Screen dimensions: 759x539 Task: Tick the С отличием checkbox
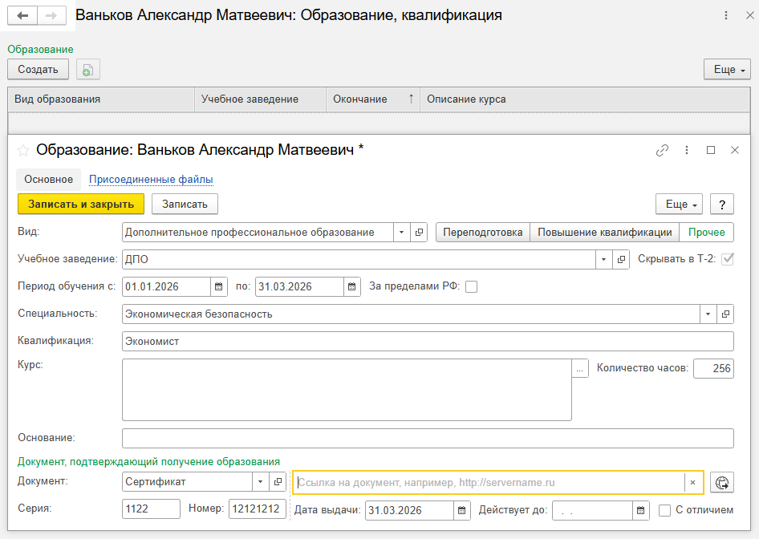pyautogui.click(x=664, y=510)
